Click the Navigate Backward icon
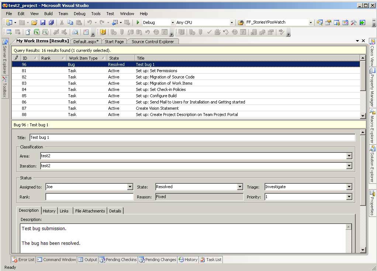This screenshot has width=377, height=271. tap(115, 22)
